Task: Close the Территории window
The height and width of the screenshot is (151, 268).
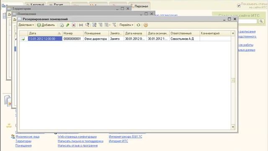Action: [128, 8]
